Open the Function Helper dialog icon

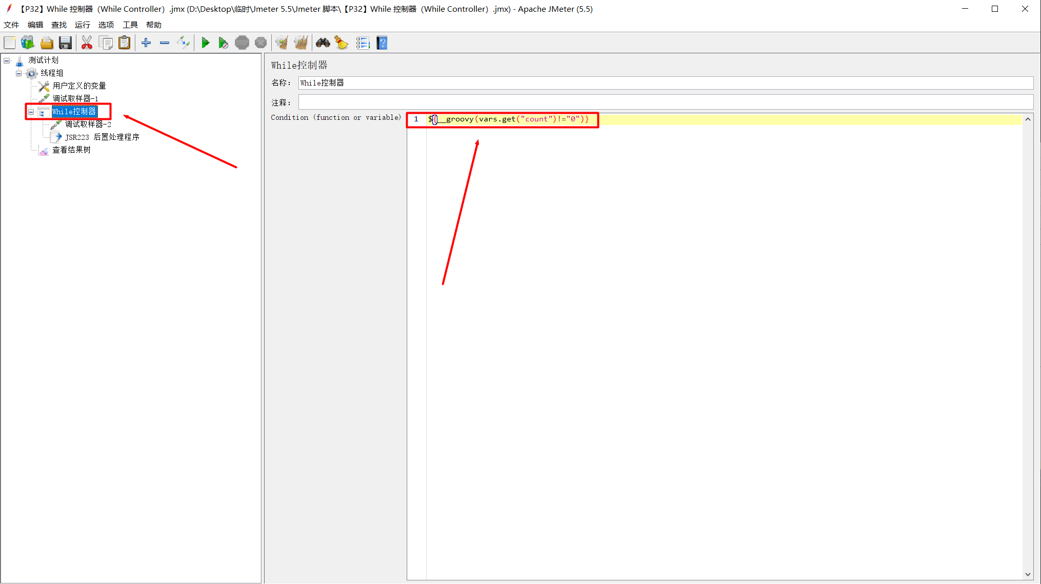pos(363,43)
